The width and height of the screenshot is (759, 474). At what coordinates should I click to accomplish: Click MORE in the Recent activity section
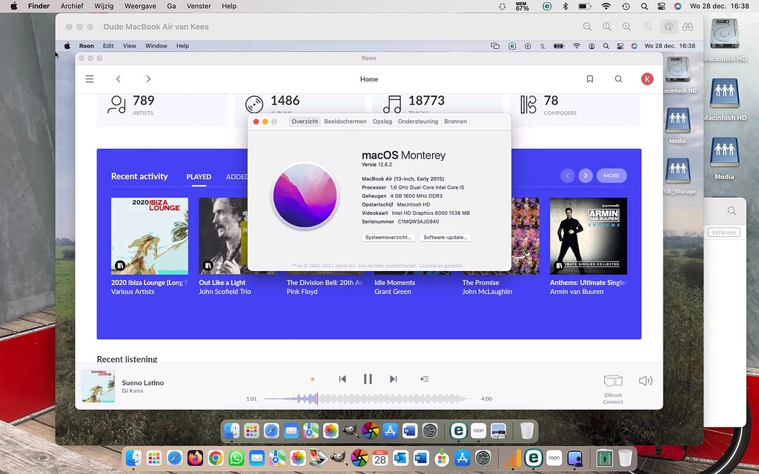[x=611, y=176]
